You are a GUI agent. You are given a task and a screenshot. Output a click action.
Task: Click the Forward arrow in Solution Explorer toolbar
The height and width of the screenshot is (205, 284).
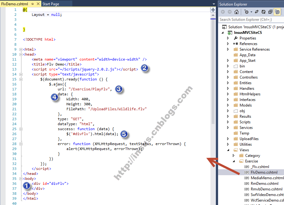(x=229, y=12)
